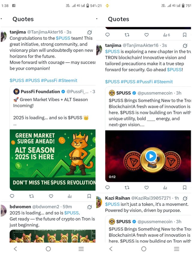Tap Android home button on right screen
The height and width of the screenshot is (256, 192).
click(x=144, y=249)
